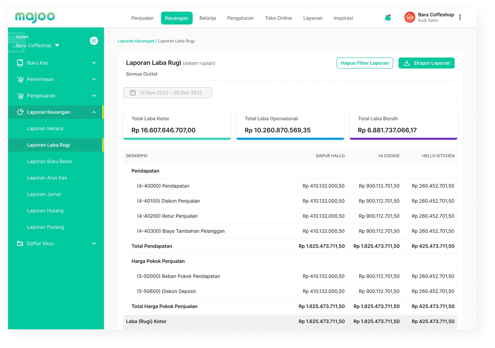Image resolution: width=495 pixels, height=348 pixels.
Task: Click the Total Pendapatan row label
Action: tap(152, 246)
